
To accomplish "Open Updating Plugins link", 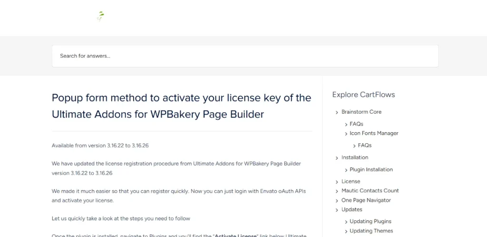I will (370, 221).
